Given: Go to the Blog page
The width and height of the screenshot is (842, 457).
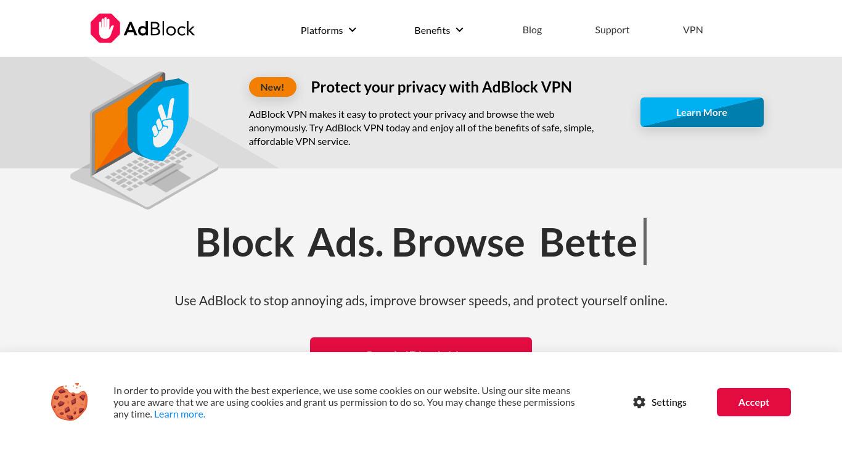Looking at the screenshot, I should (532, 30).
